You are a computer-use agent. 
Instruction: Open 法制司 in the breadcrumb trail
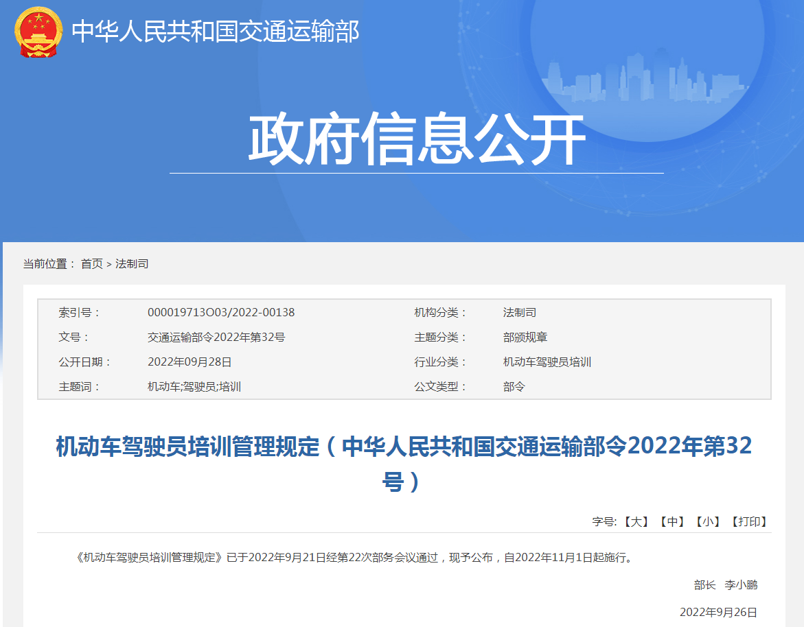(x=132, y=263)
